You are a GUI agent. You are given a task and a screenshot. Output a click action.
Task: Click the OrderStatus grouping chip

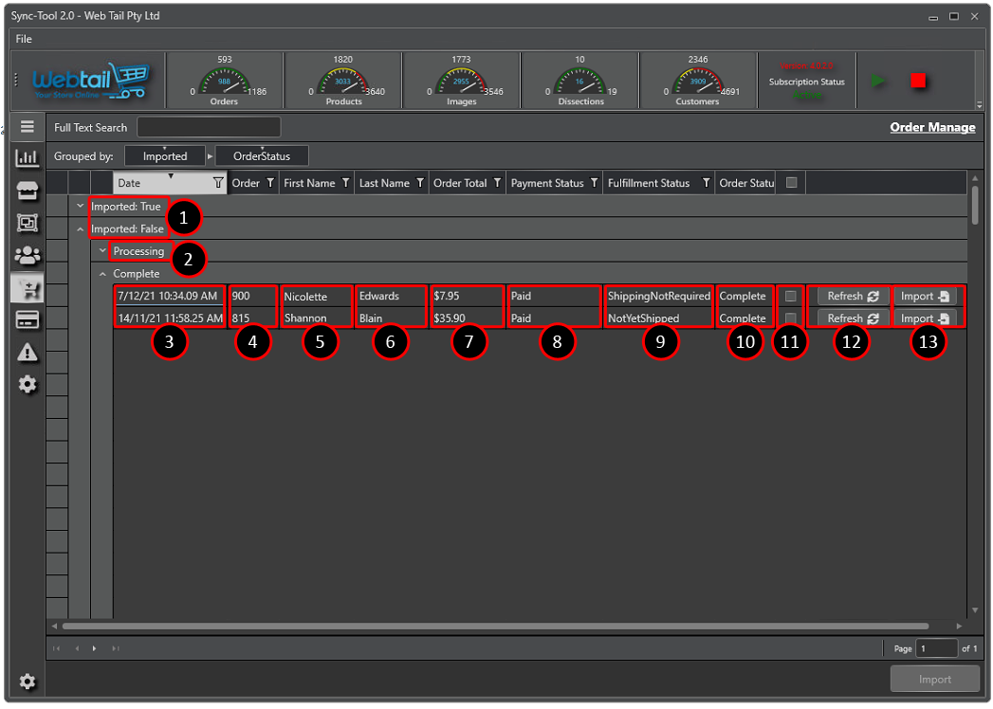(x=262, y=156)
